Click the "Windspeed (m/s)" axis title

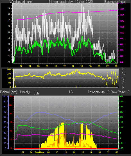coord(21,1)
